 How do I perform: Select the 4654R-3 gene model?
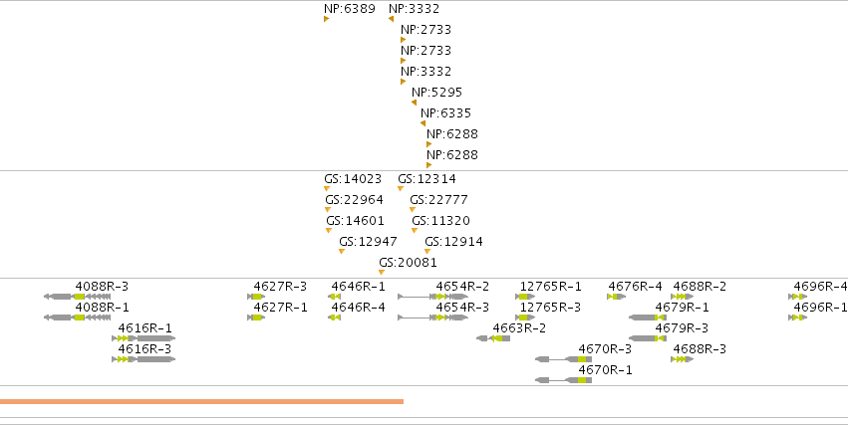(433, 318)
